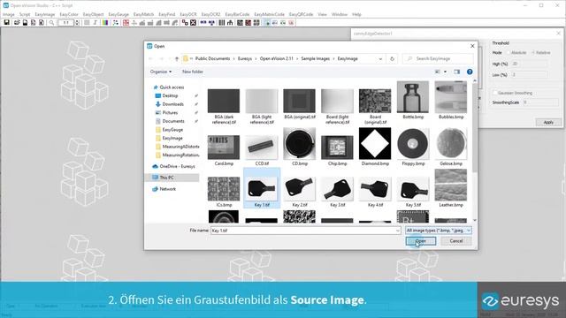The height and width of the screenshot is (318, 566).
Task: Expand the File name combo box arrow
Action: [x=397, y=231]
